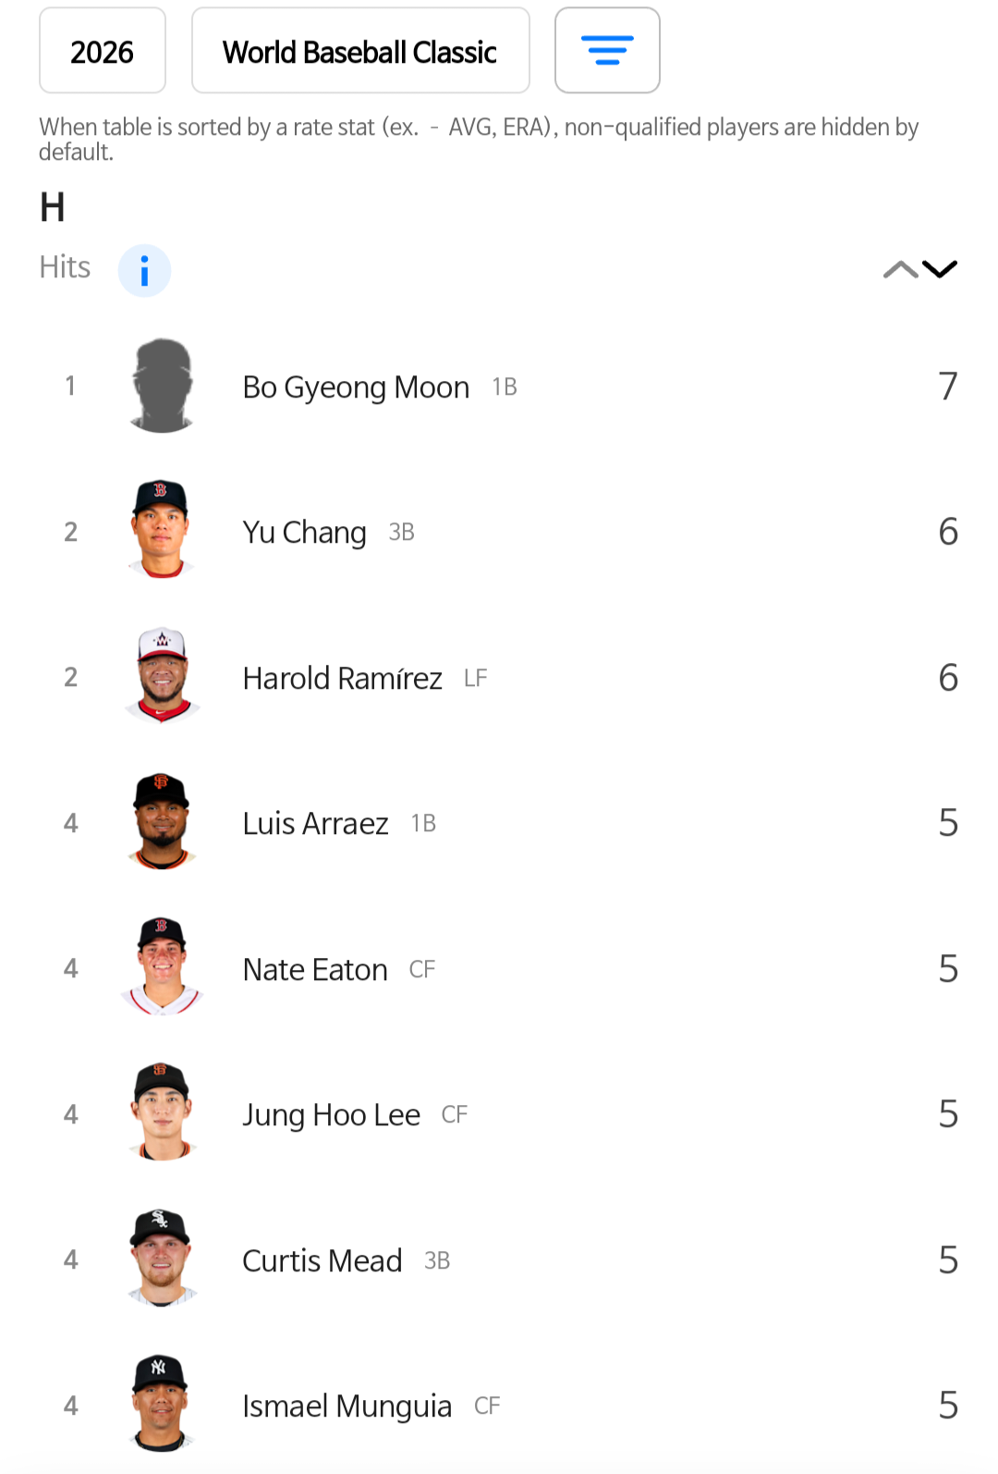
Task: Open Harold Ramírez player page
Action: click(x=342, y=679)
